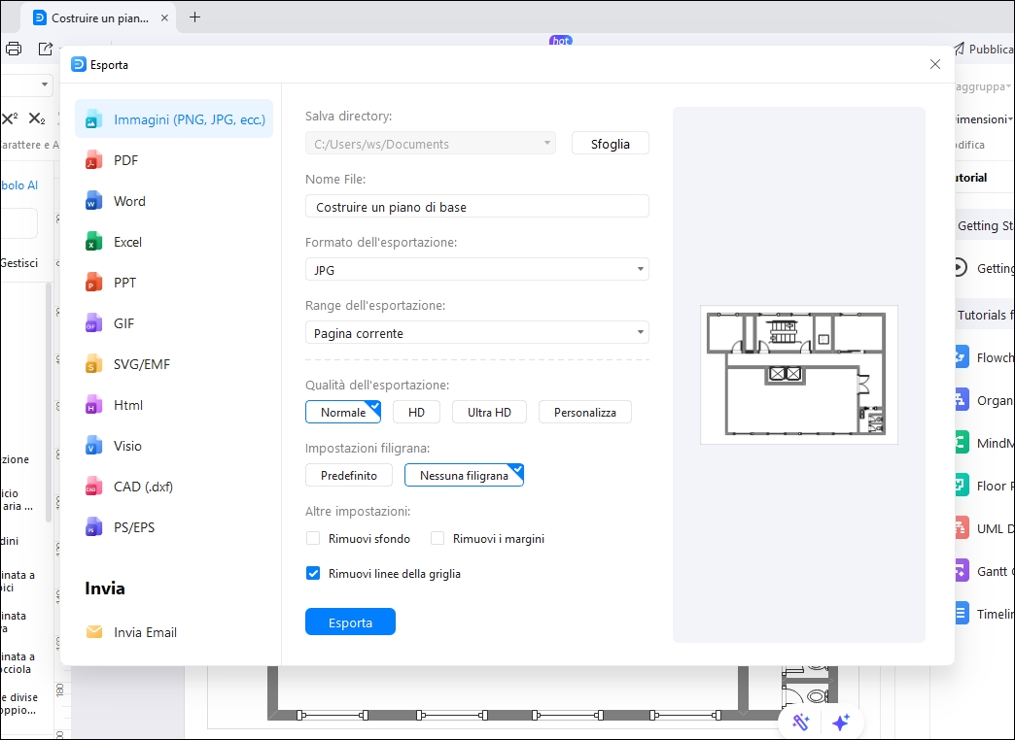The image size is (1015, 740).
Task: Select the PDF export icon
Action: pos(93,160)
